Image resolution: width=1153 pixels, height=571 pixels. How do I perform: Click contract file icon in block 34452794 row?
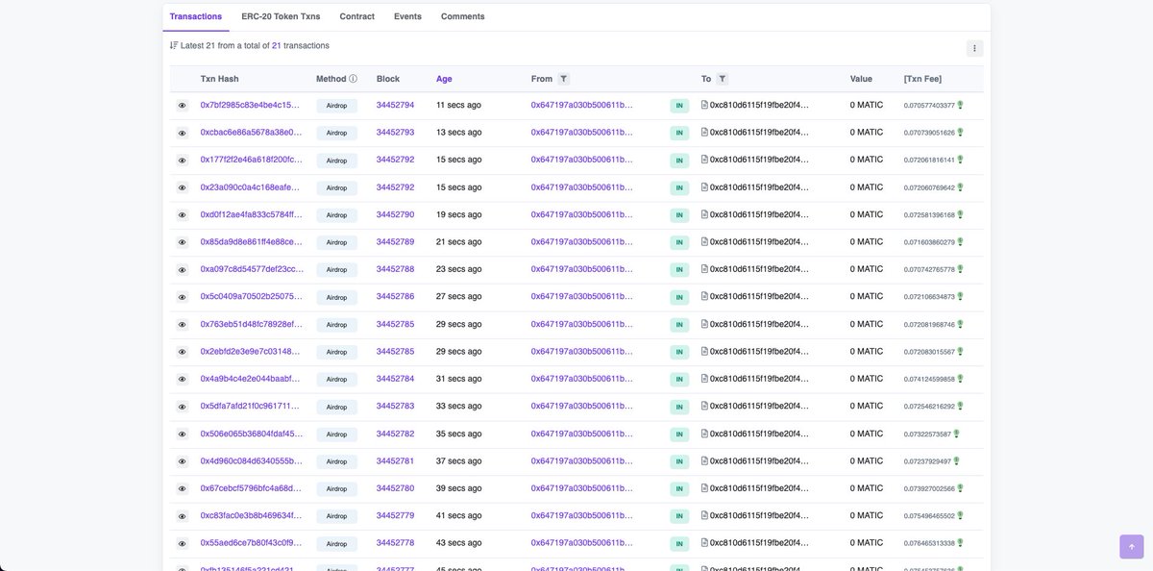click(x=704, y=105)
